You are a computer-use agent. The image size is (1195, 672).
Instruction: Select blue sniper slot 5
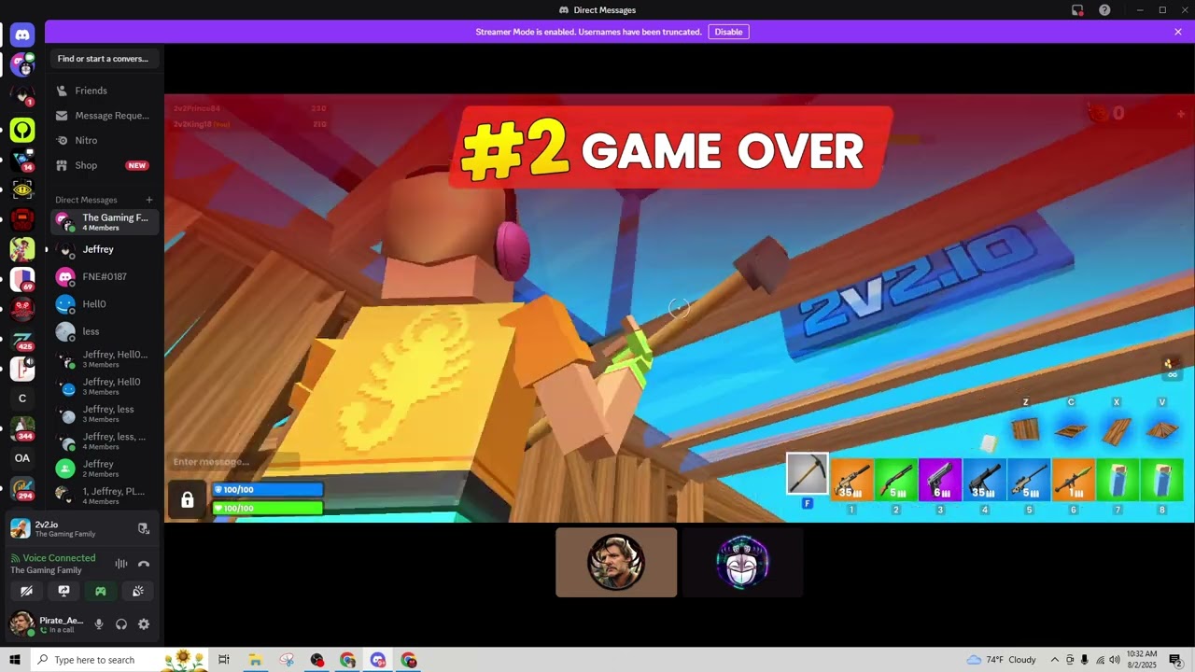(1029, 481)
